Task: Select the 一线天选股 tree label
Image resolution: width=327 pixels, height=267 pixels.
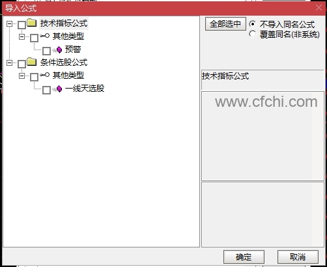Action: pos(85,89)
